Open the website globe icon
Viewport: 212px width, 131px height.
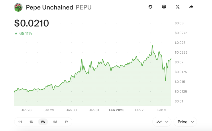point(164,7)
